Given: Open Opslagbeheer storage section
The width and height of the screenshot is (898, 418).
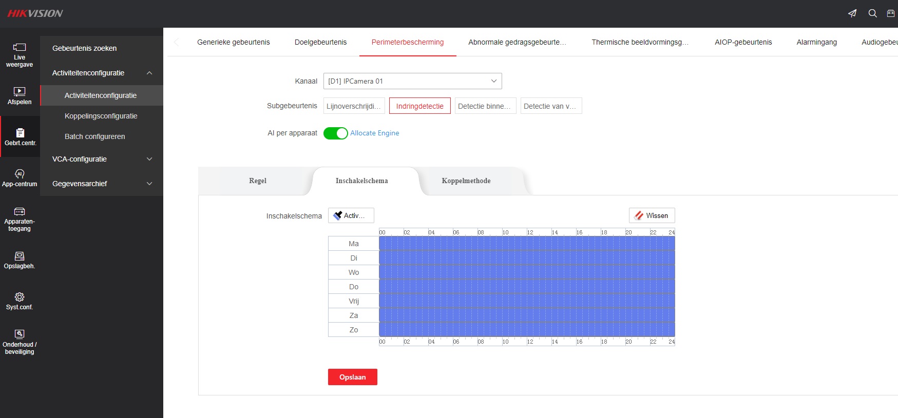Looking at the screenshot, I should pyautogui.click(x=20, y=260).
